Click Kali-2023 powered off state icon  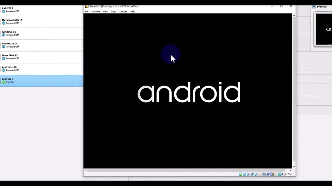tap(3, 11)
